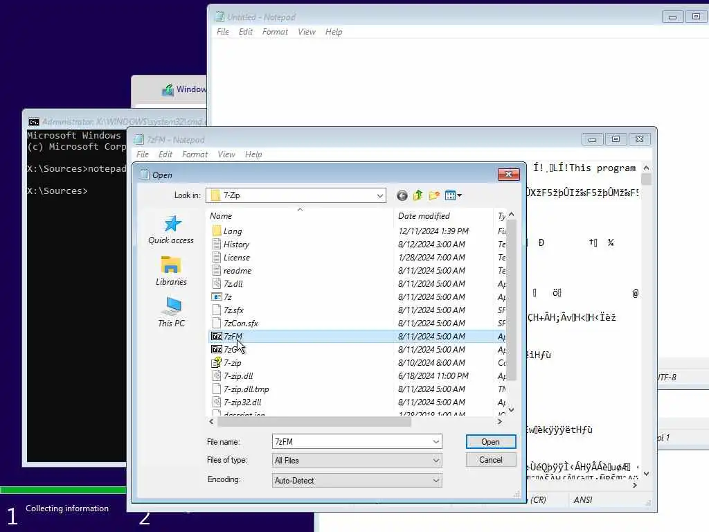Open Help menu in Untitled Notepad
Viewport: 709px width, 532px height.
[x=334, y=32]
